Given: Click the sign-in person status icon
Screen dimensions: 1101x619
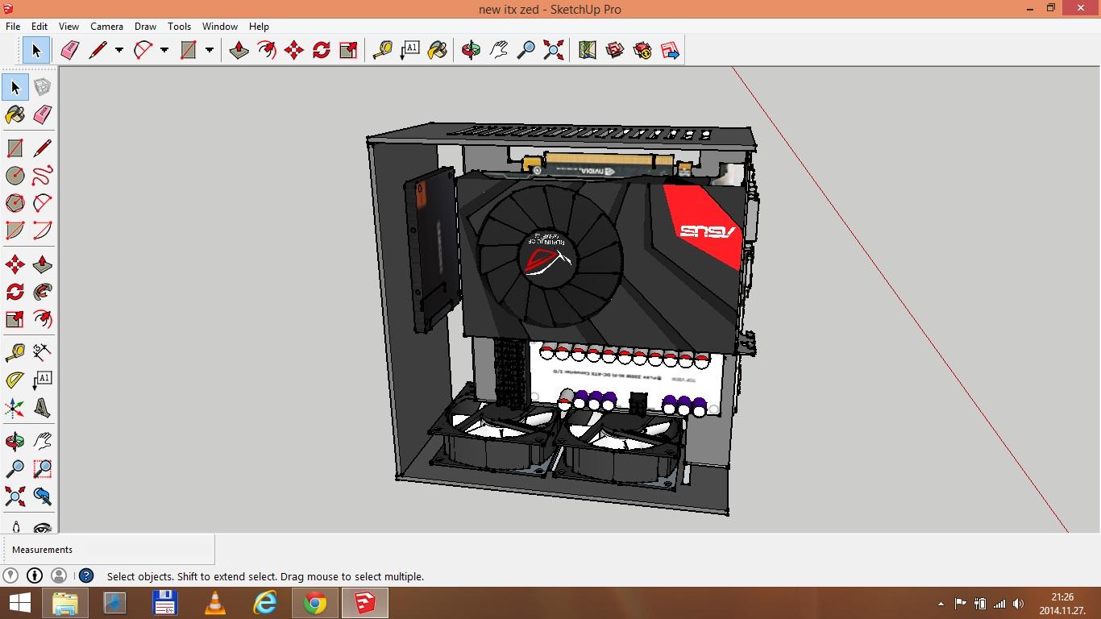Looking at the screenshot, I should [59, 575].
